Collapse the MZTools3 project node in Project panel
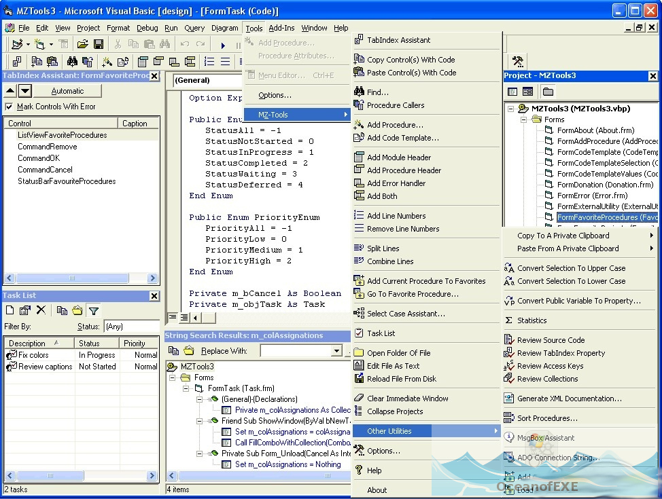Viewport: 662px width, 499px height. click(511, 109)
